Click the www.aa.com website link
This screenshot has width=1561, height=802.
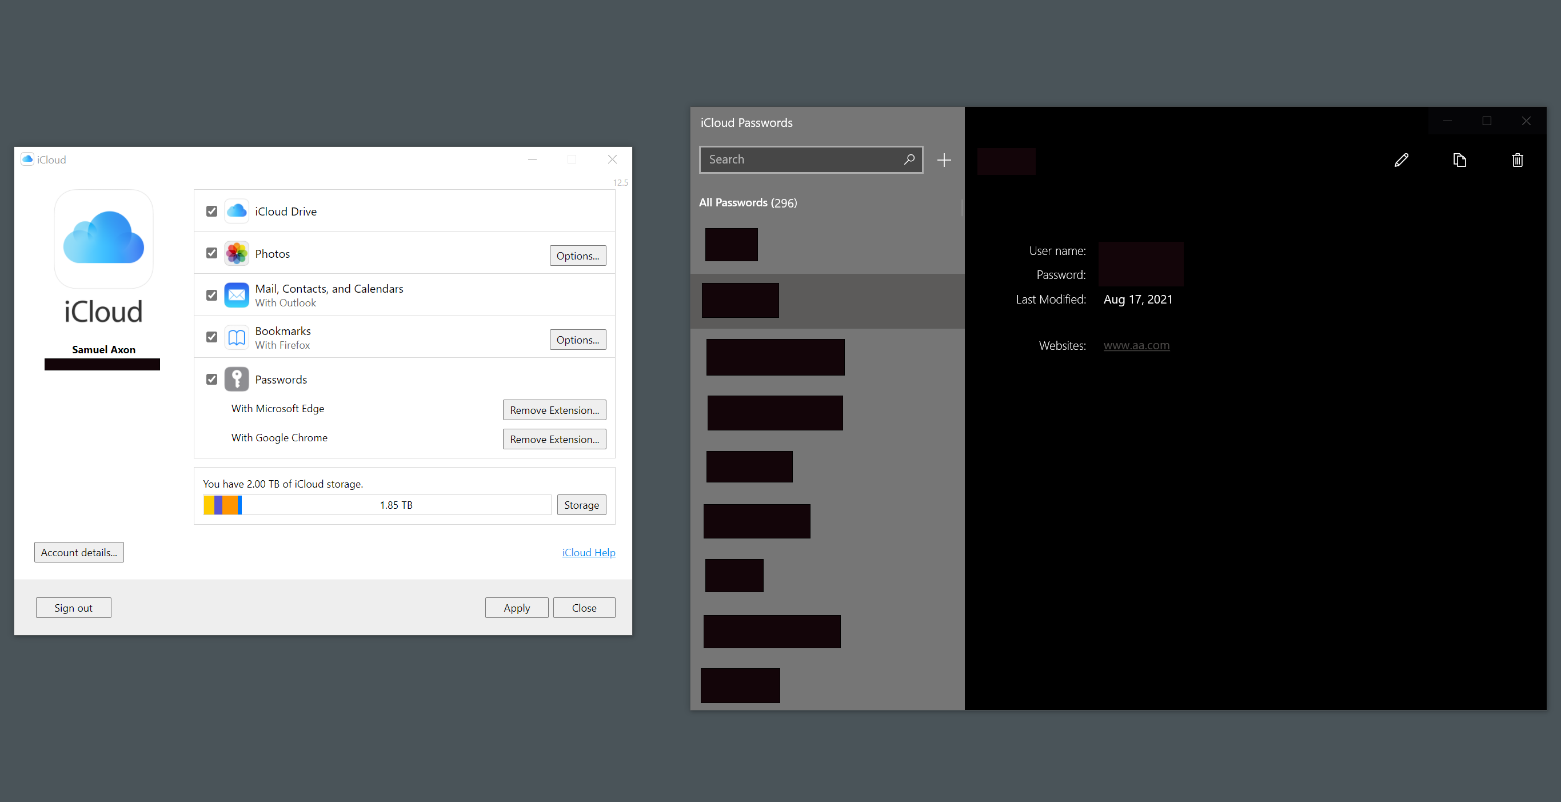1138,345
